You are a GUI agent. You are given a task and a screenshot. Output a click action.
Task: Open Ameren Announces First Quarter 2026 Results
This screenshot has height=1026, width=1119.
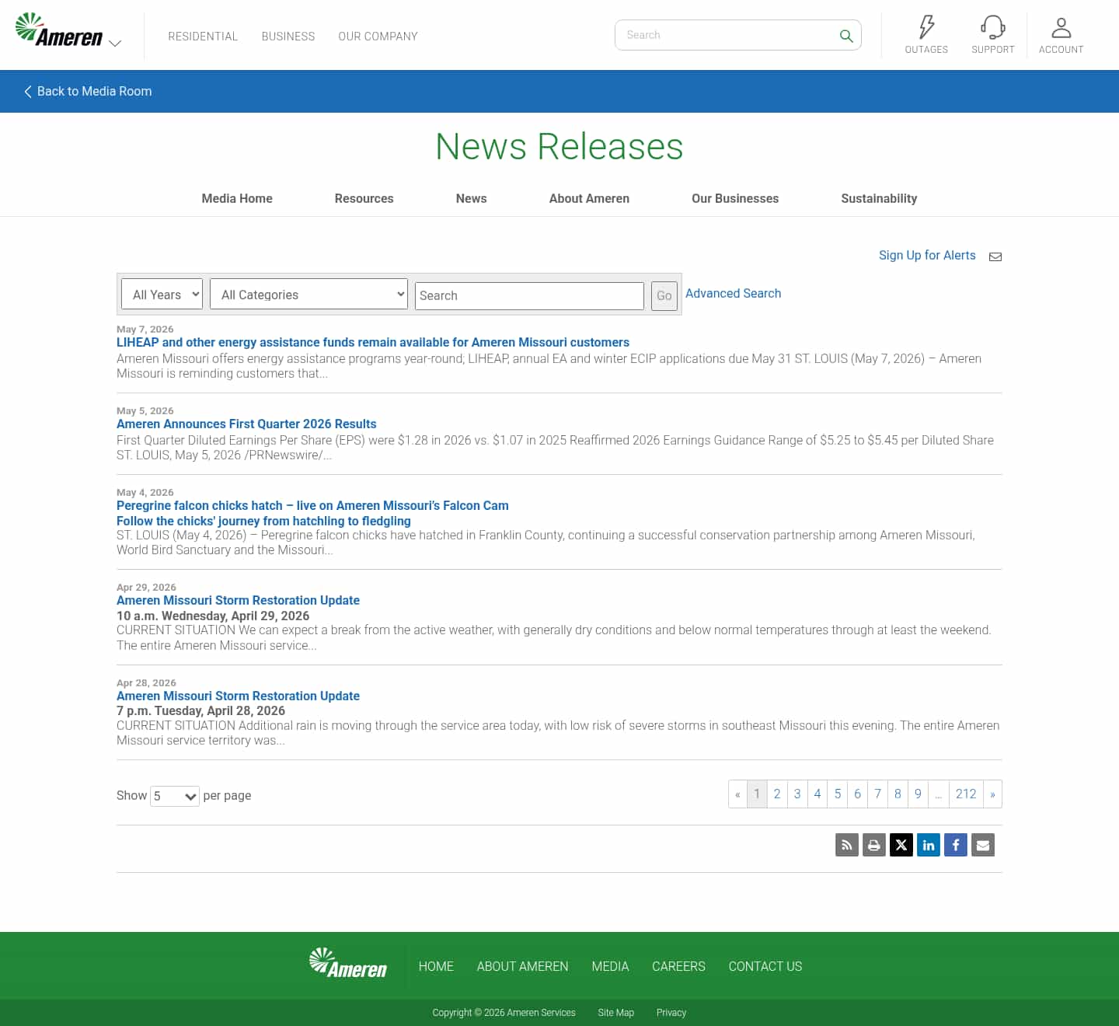click(246, 424)
